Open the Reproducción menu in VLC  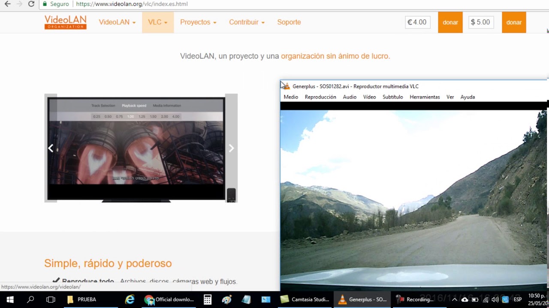point(320,97)
